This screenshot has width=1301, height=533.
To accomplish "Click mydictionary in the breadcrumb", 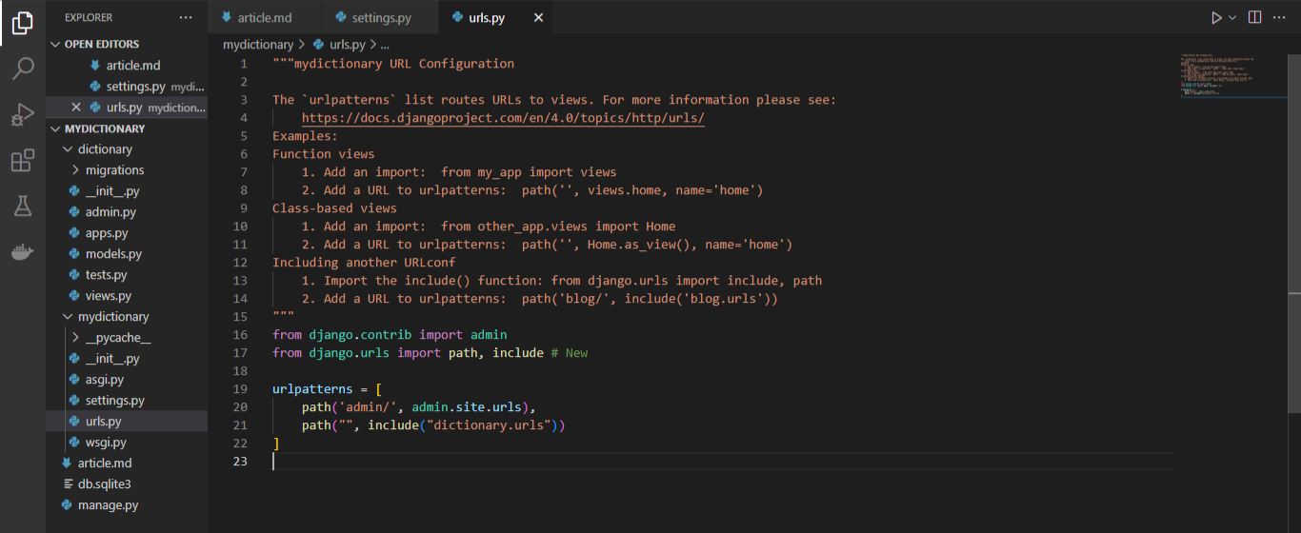I will coord(258,45).
